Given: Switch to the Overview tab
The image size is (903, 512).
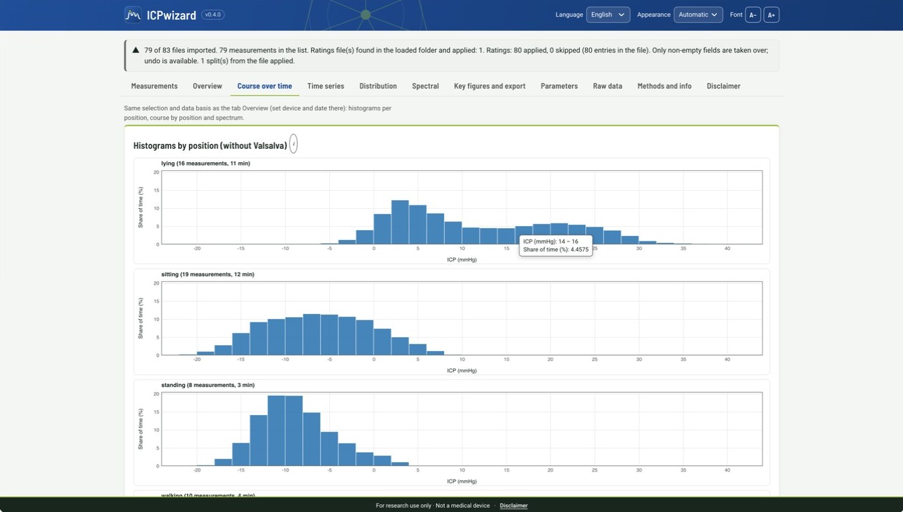Looking at the screenshot, I should [x=207, y=86].
